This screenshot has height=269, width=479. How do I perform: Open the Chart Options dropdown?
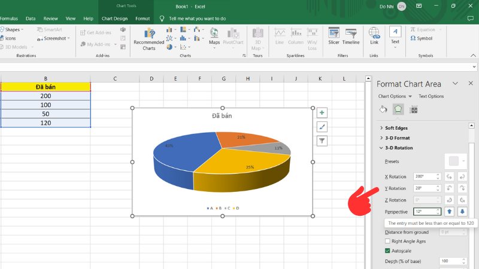pyautogui.click(x=395, y=96)
